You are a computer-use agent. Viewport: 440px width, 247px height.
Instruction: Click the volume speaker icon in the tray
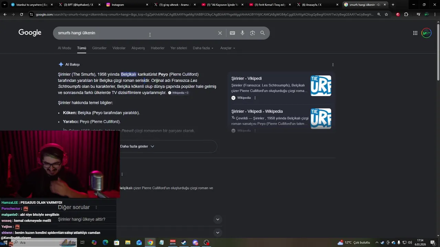point(410,243)
